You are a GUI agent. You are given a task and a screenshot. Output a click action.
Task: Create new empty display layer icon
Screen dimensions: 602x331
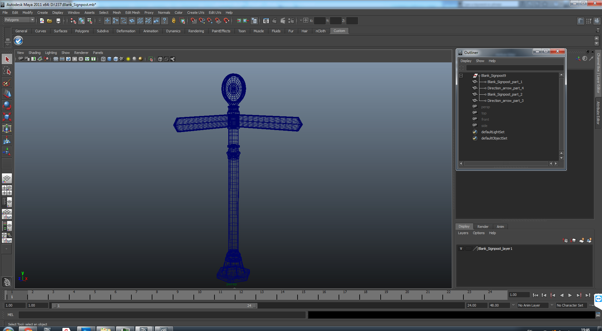(581, 240)
